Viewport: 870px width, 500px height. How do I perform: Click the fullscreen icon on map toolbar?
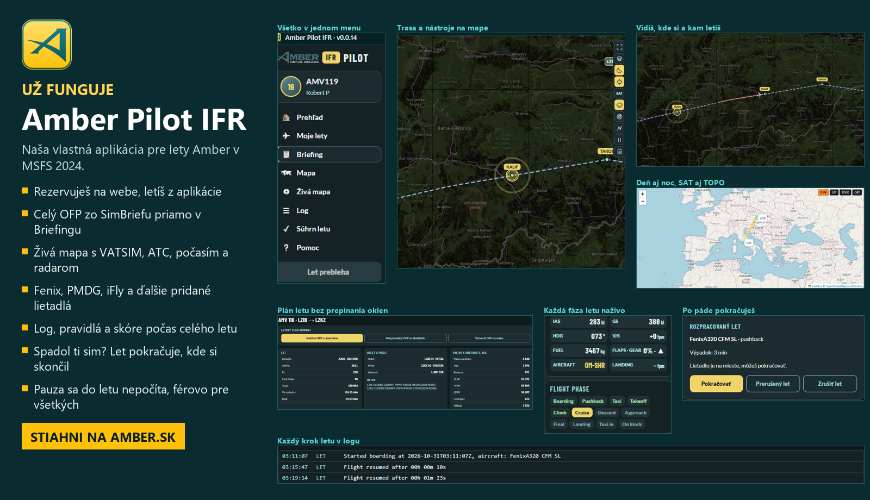tap(619, 47)
